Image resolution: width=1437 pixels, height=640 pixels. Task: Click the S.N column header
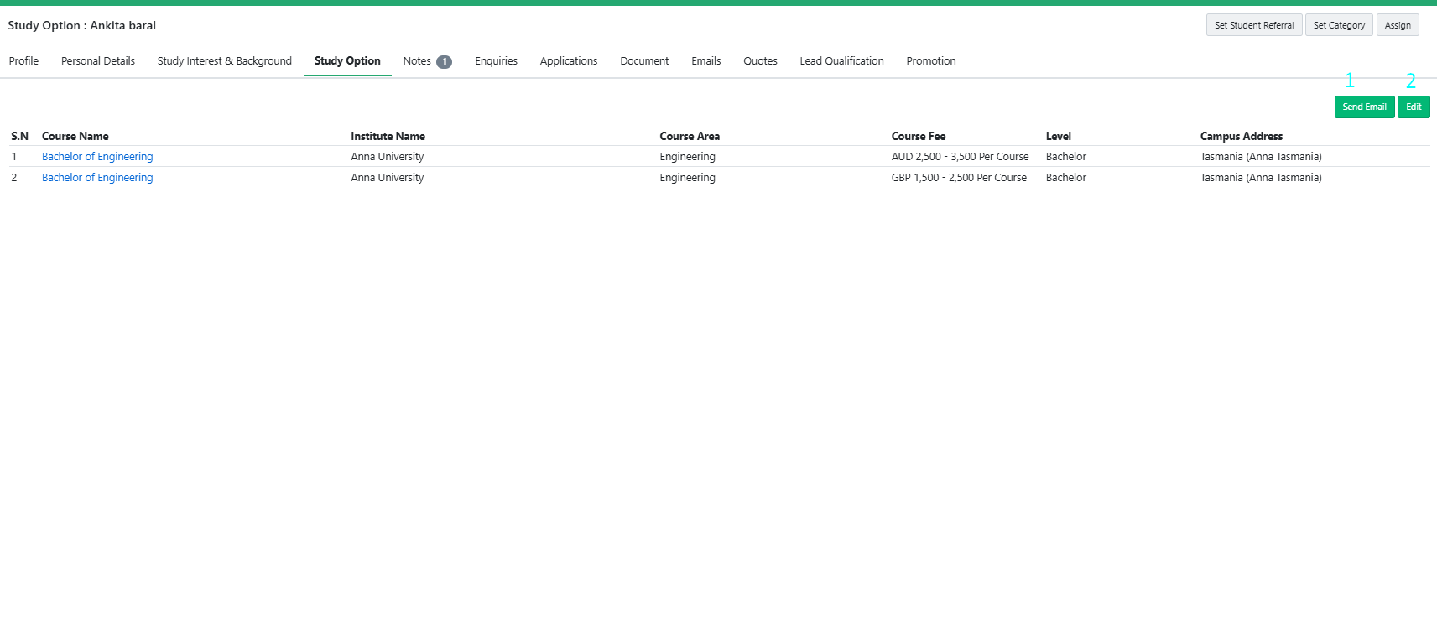click(19, 137)
